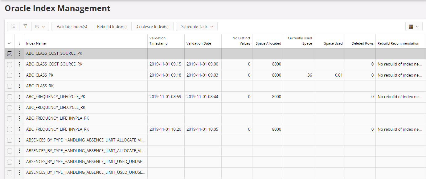
Task: Click the filter icon in the toolbar
Action: pyautogui.click(x=25, y=26)
